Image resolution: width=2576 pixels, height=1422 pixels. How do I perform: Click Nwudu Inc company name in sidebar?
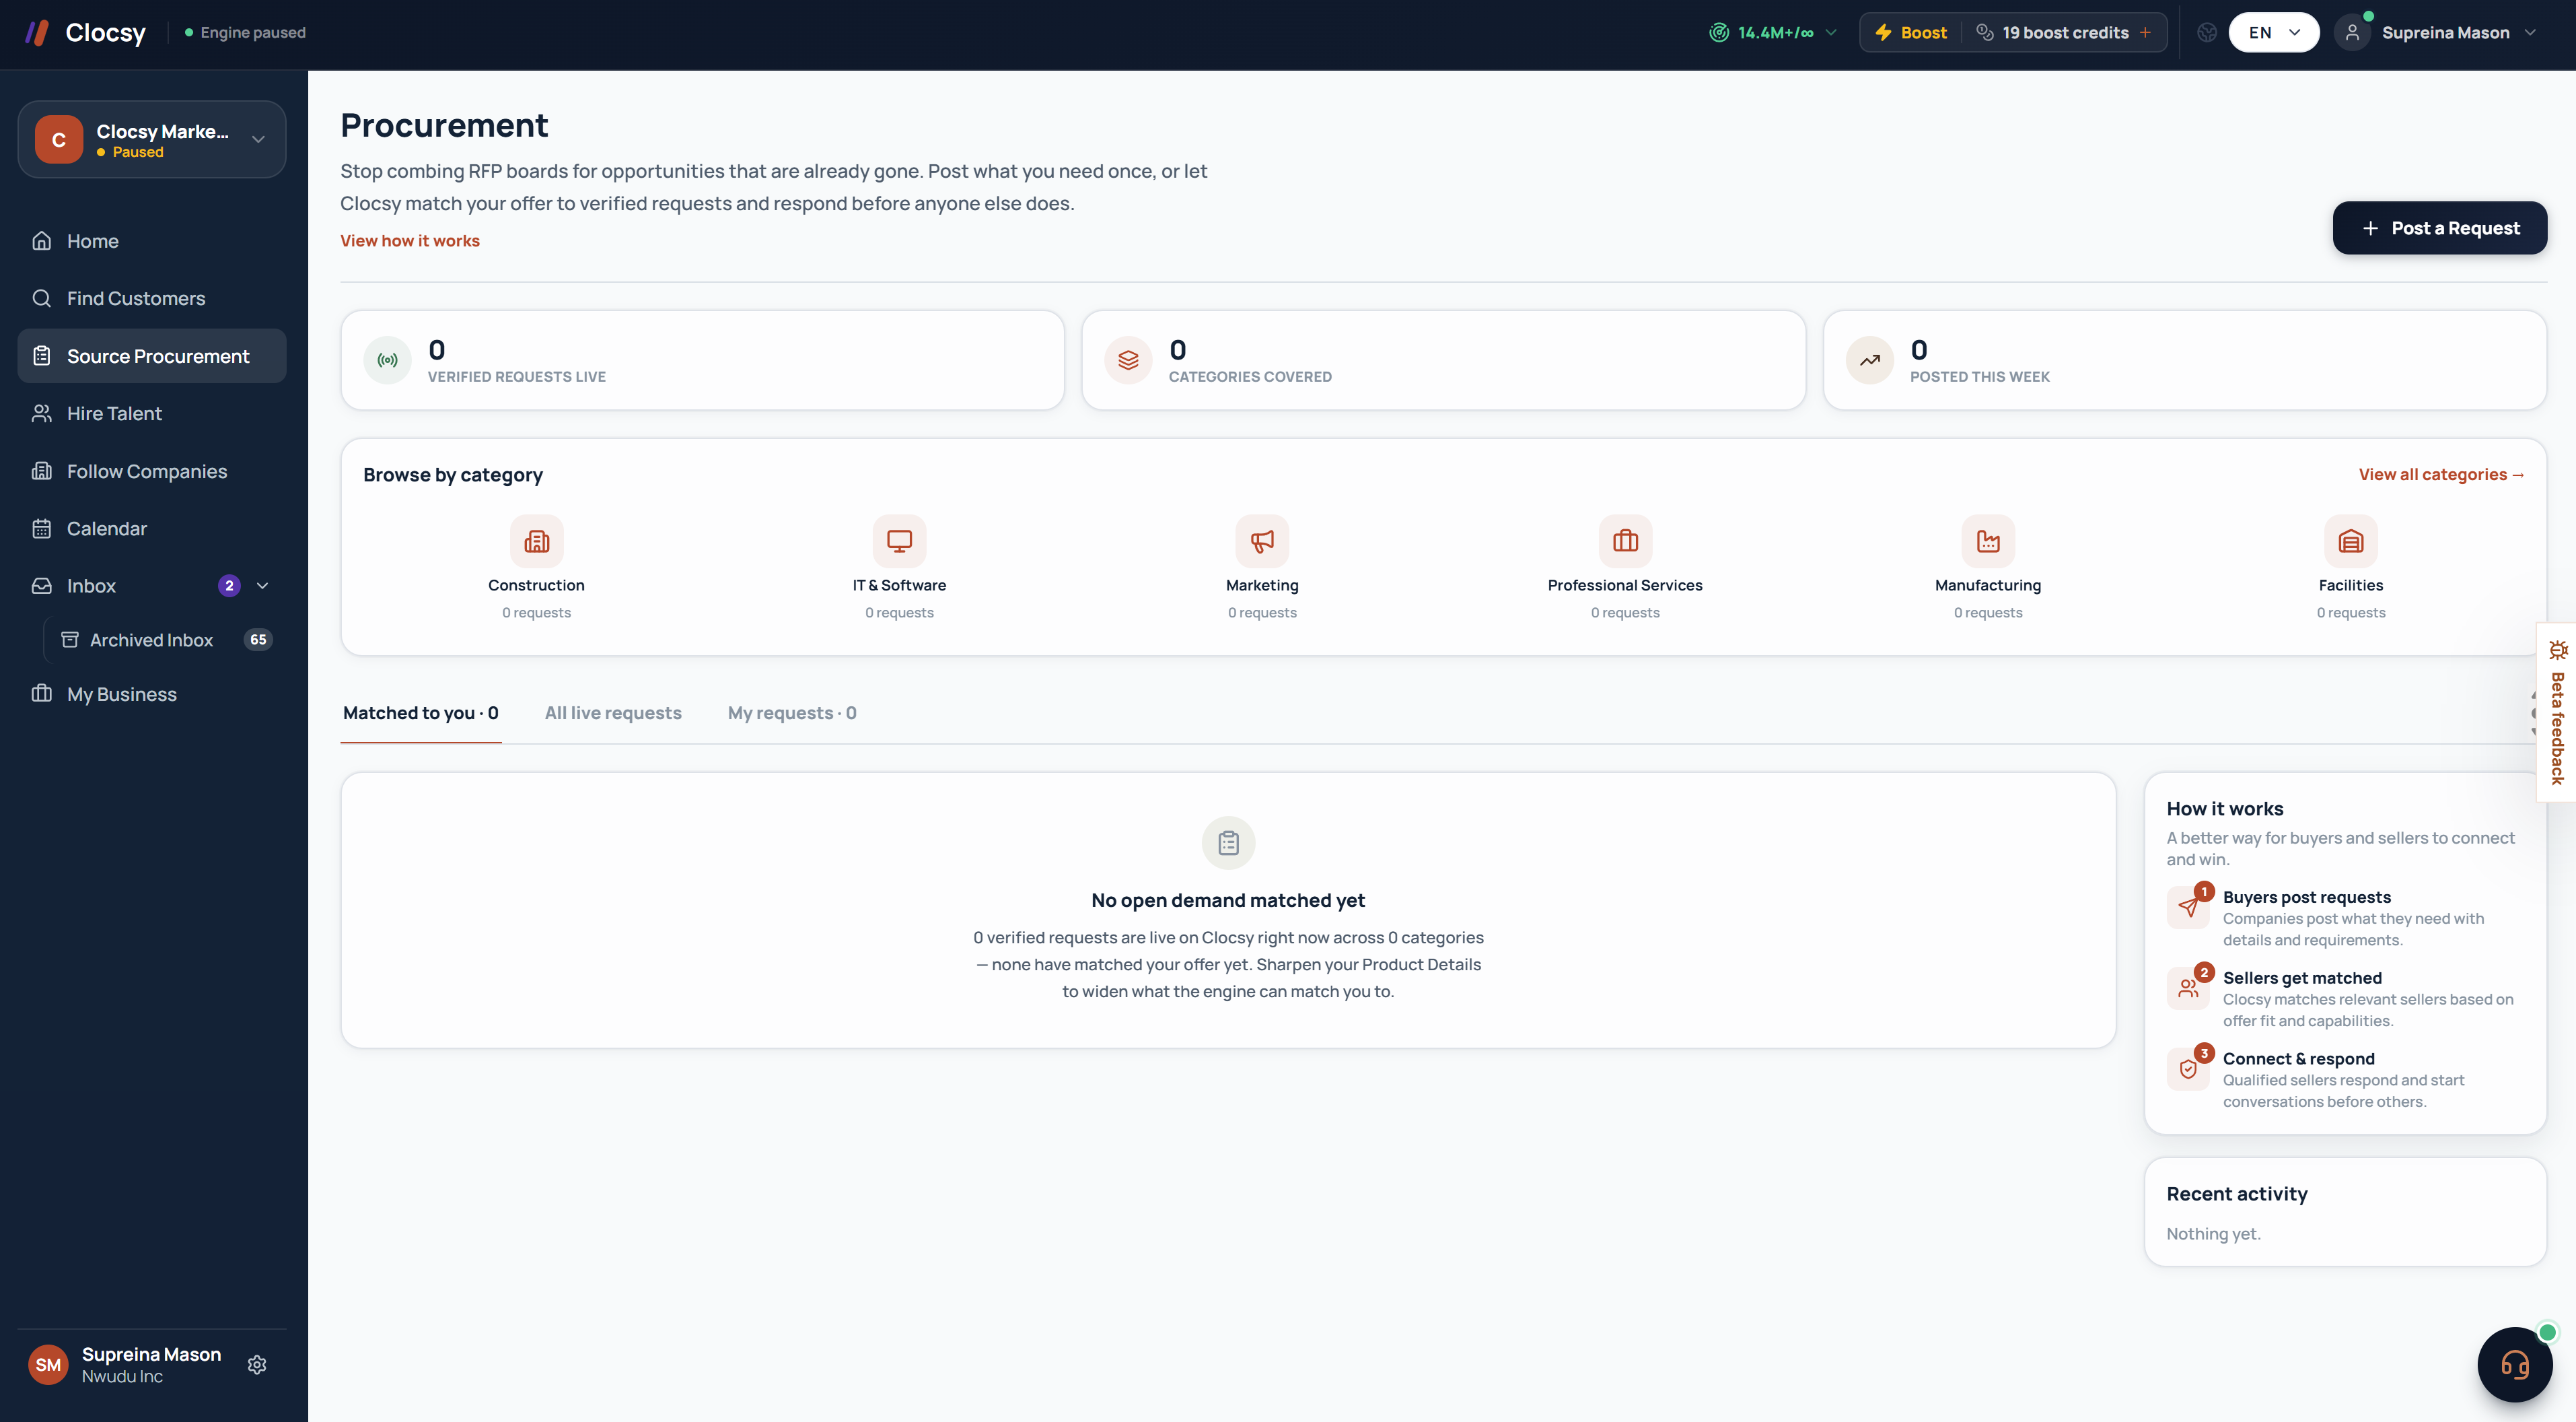click(x=122, y=1377)
